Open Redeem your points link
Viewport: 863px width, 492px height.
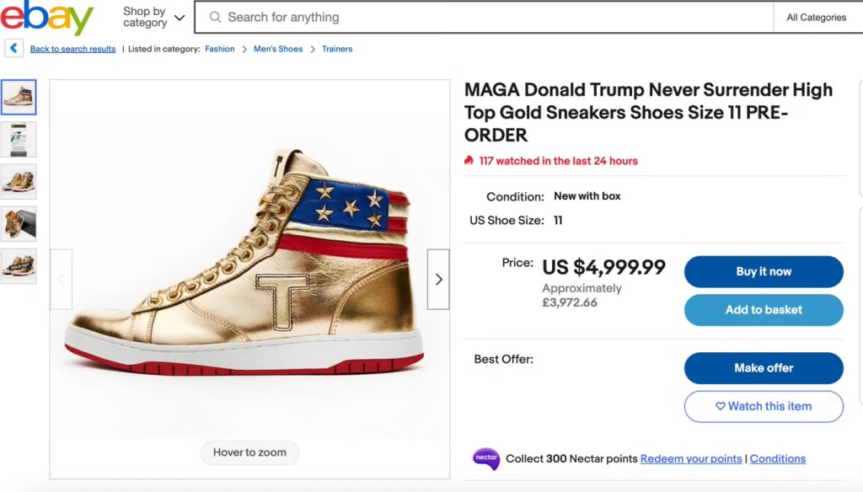coord(691,459)
